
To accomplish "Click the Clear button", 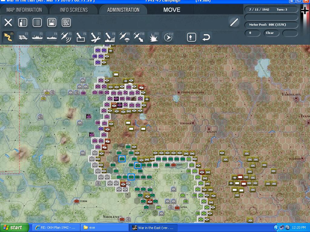I will 271,33.
